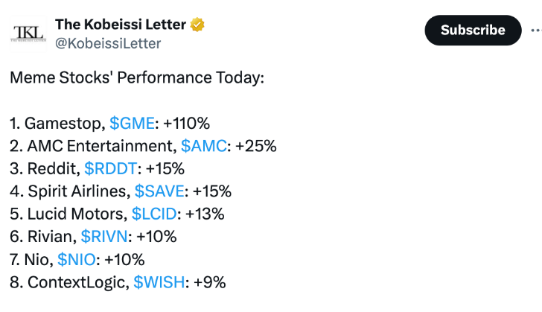542x312 pixels.
Task: Click the @KobeissiLetter handle
Action: point(107,43)
